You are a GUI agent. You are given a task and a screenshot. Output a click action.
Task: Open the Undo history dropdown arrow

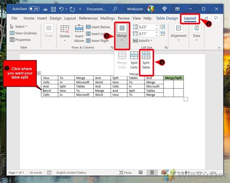66,9
